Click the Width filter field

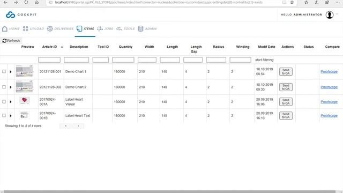click(x=147, y=60)
